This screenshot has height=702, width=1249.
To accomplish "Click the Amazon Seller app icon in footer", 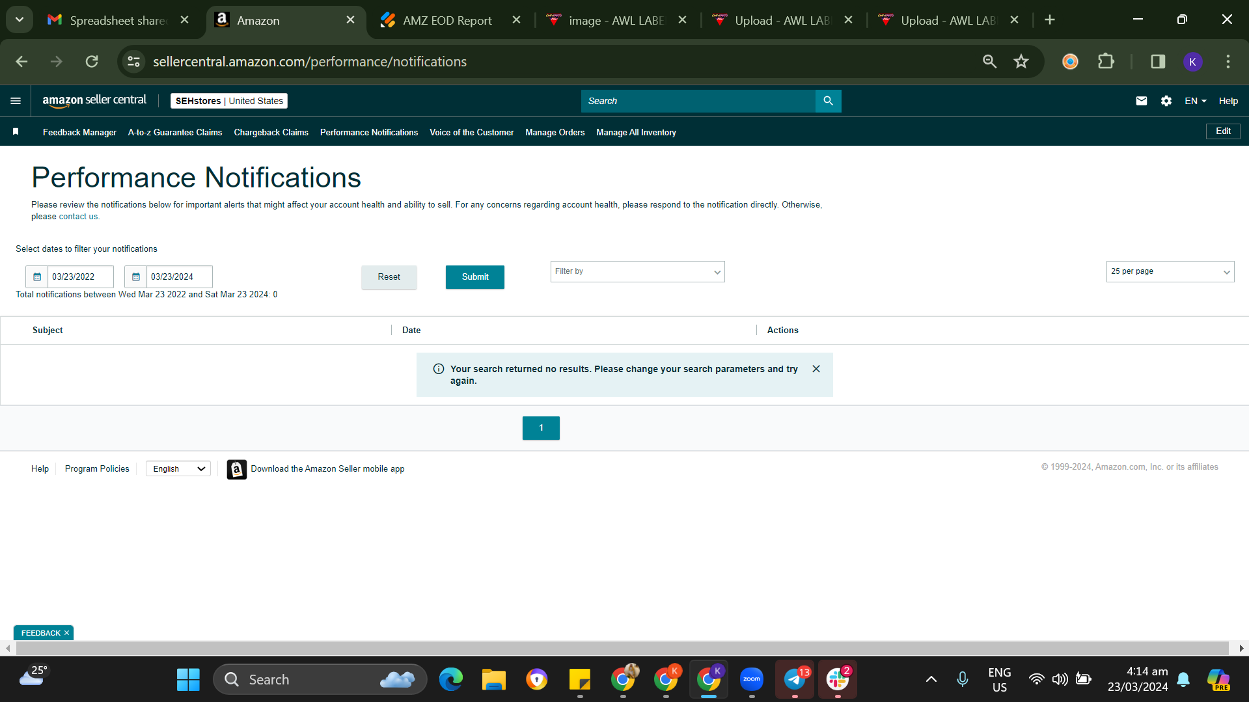I will (236, 469).
